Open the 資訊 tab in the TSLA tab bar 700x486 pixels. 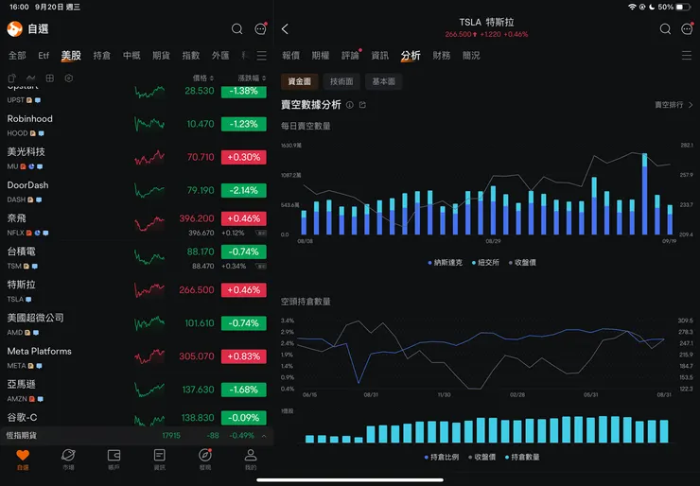pyautogui.click(x=380, y=56)
